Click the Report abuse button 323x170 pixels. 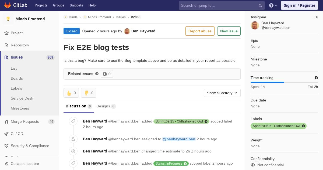(x=200, y=31)
